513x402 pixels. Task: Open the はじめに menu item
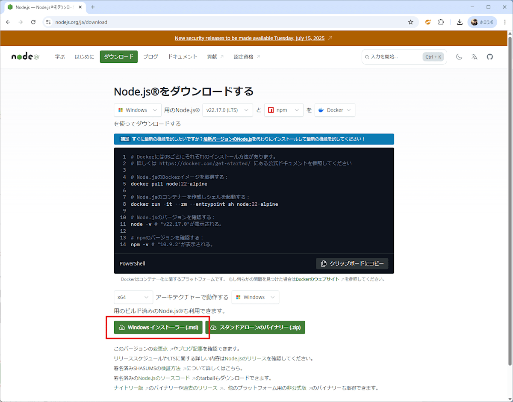click(84, 57)
